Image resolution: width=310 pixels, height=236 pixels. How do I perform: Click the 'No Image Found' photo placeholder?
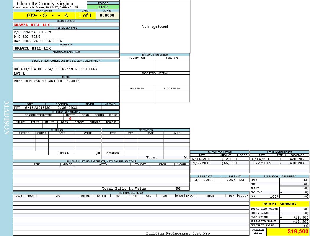point(155,27)
